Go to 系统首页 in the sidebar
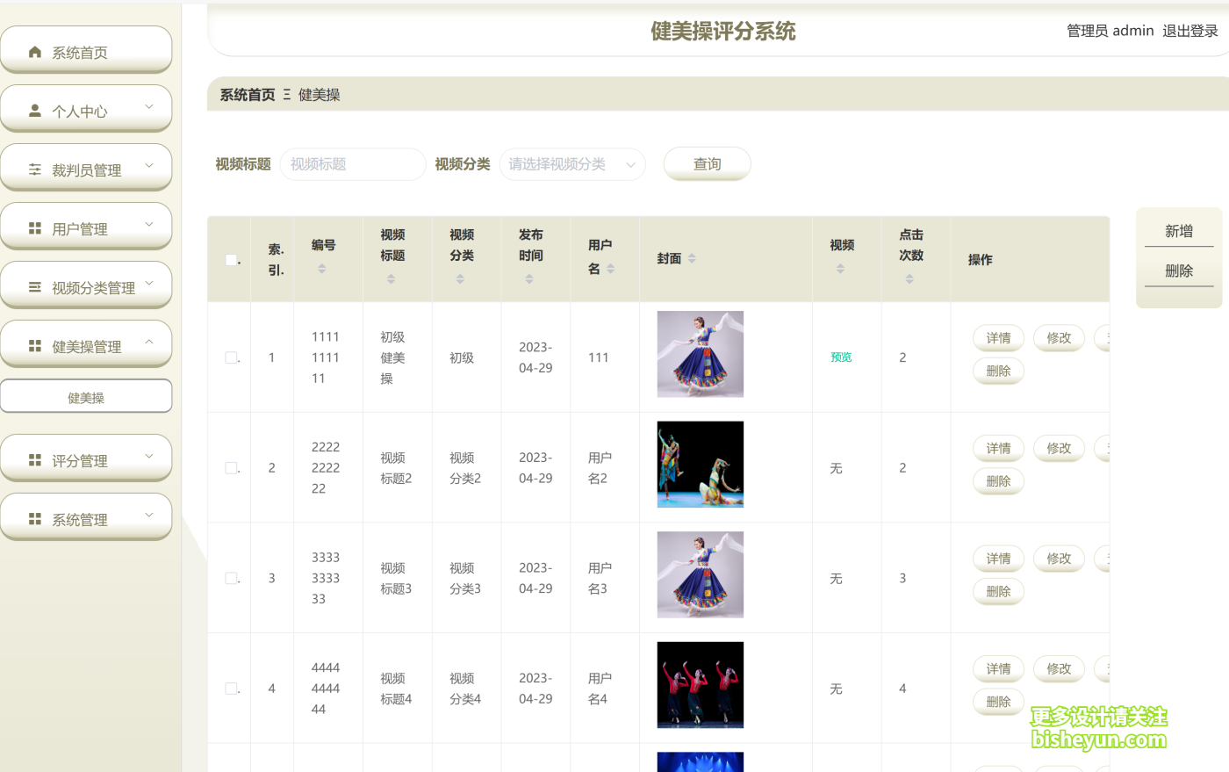1229x772 pixels. 86,50
